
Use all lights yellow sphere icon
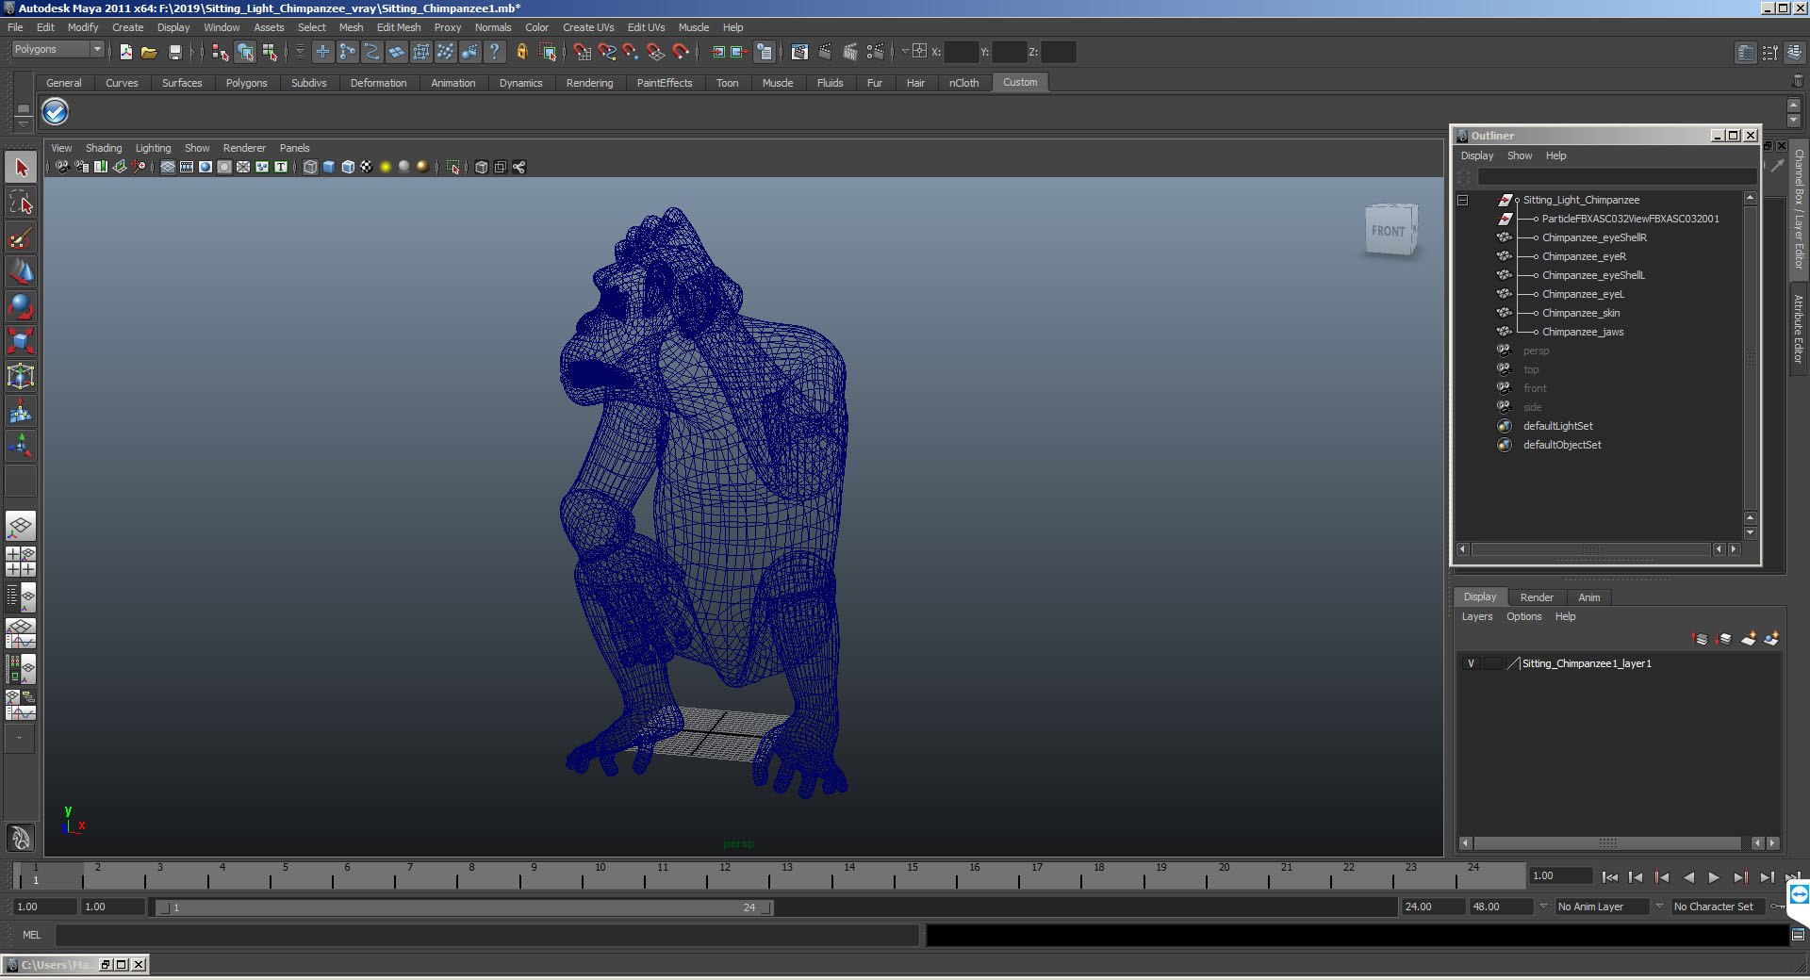386,167
